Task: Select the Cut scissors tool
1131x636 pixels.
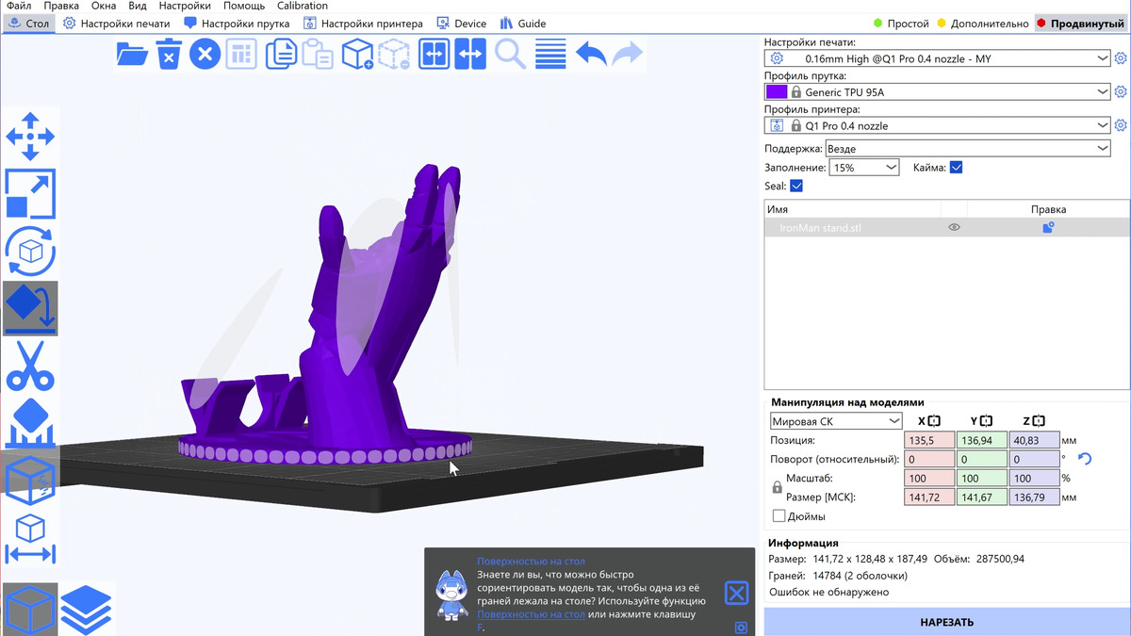Action: (x=30, y=366)
